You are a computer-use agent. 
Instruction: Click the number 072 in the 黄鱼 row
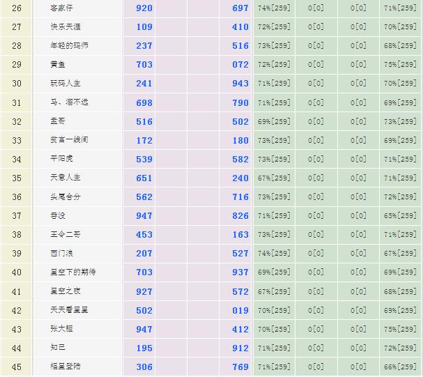click(240, 65)
